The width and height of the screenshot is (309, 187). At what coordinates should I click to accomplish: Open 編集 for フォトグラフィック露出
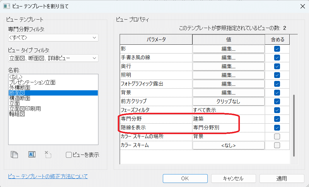(228, 84)
